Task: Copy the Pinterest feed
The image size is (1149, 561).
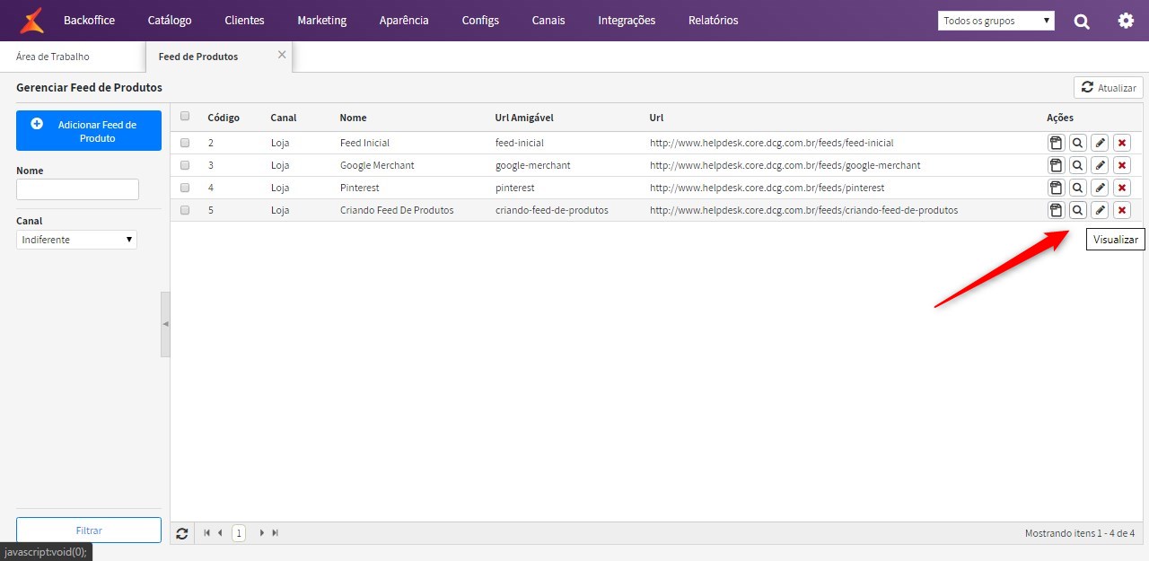Action: click(1056, 188)
